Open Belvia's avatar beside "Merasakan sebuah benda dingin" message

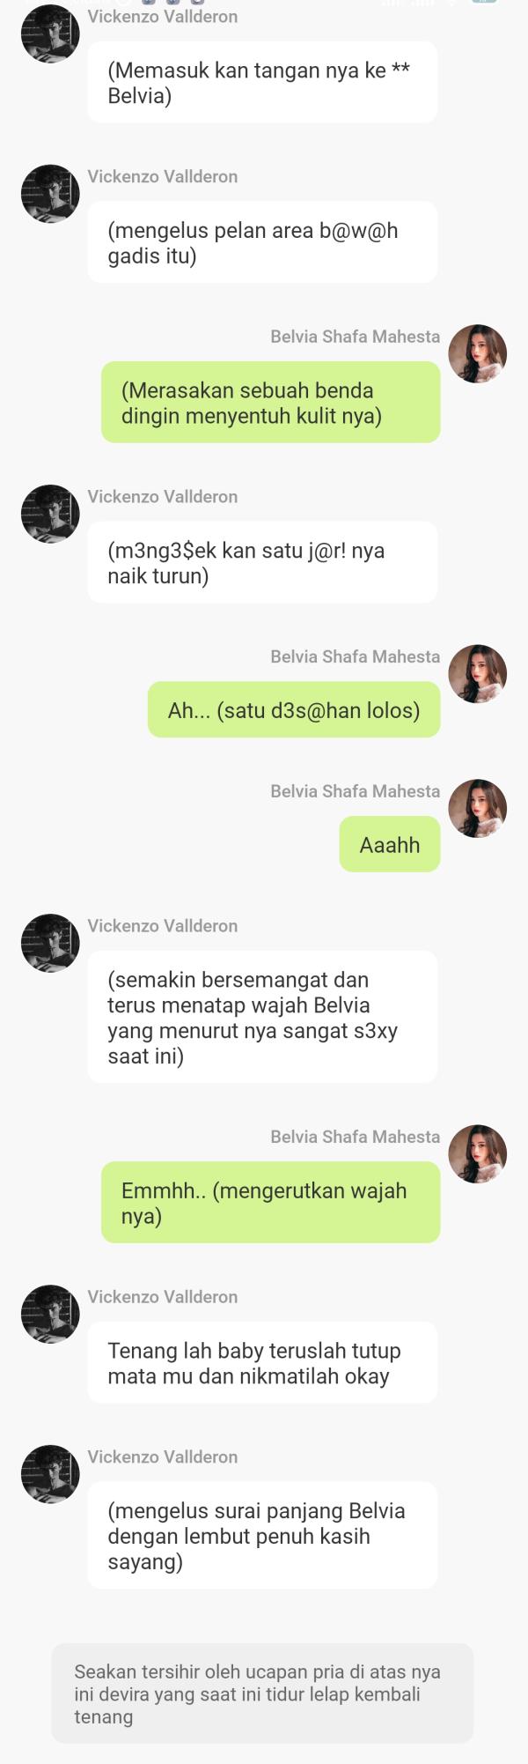(x=478, y=353)
